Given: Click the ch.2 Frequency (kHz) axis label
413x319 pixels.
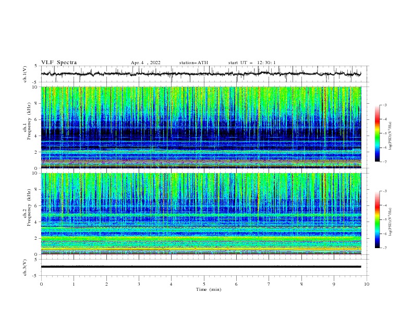Looking at the screenshot, I should [27, 207].
